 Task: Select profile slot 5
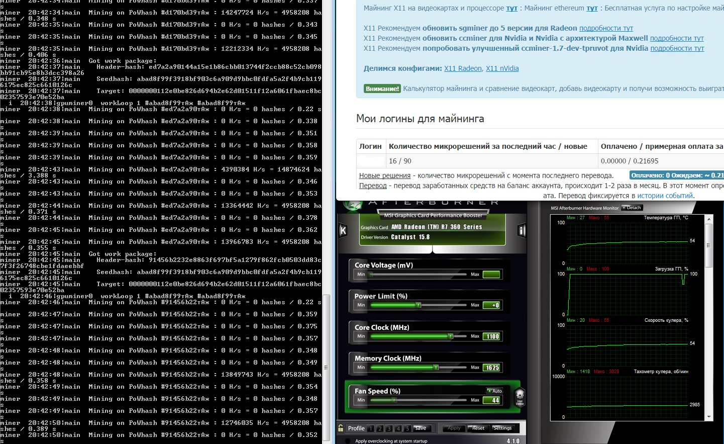point(407,428)
